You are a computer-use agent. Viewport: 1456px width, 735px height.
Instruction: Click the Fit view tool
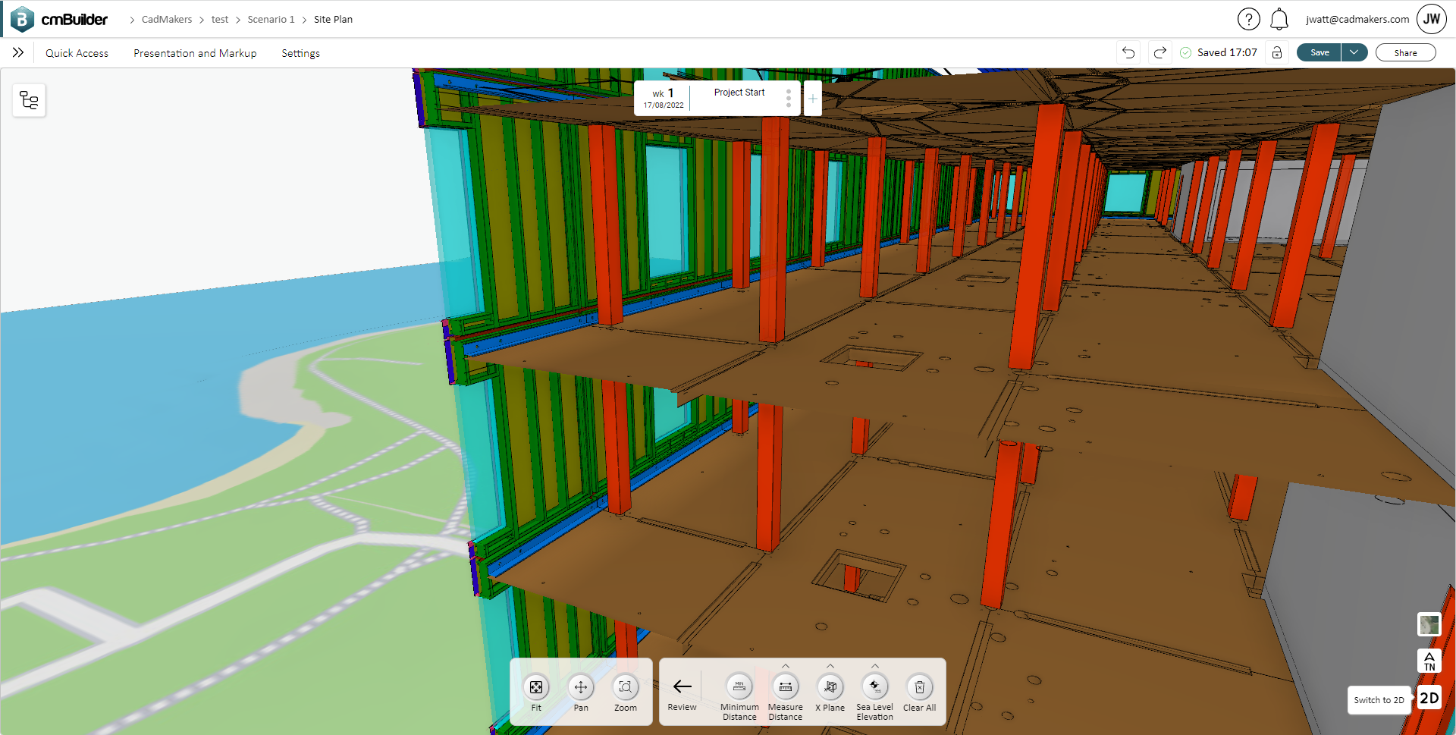tap(536, 693)
